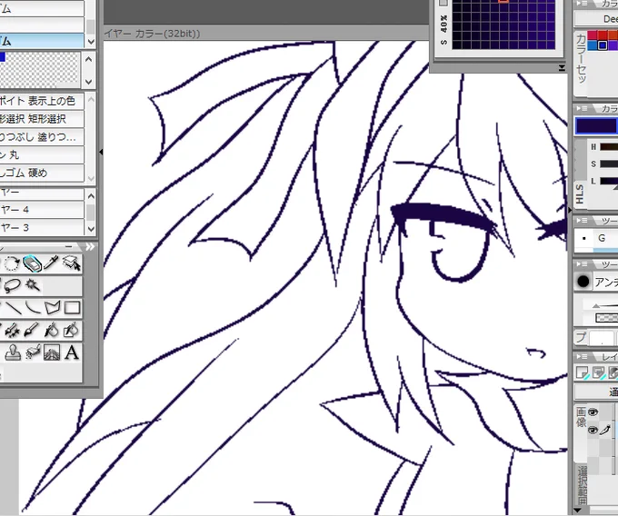Open the tool options panel menu icon
618x516 pixels.
[582, 264]
